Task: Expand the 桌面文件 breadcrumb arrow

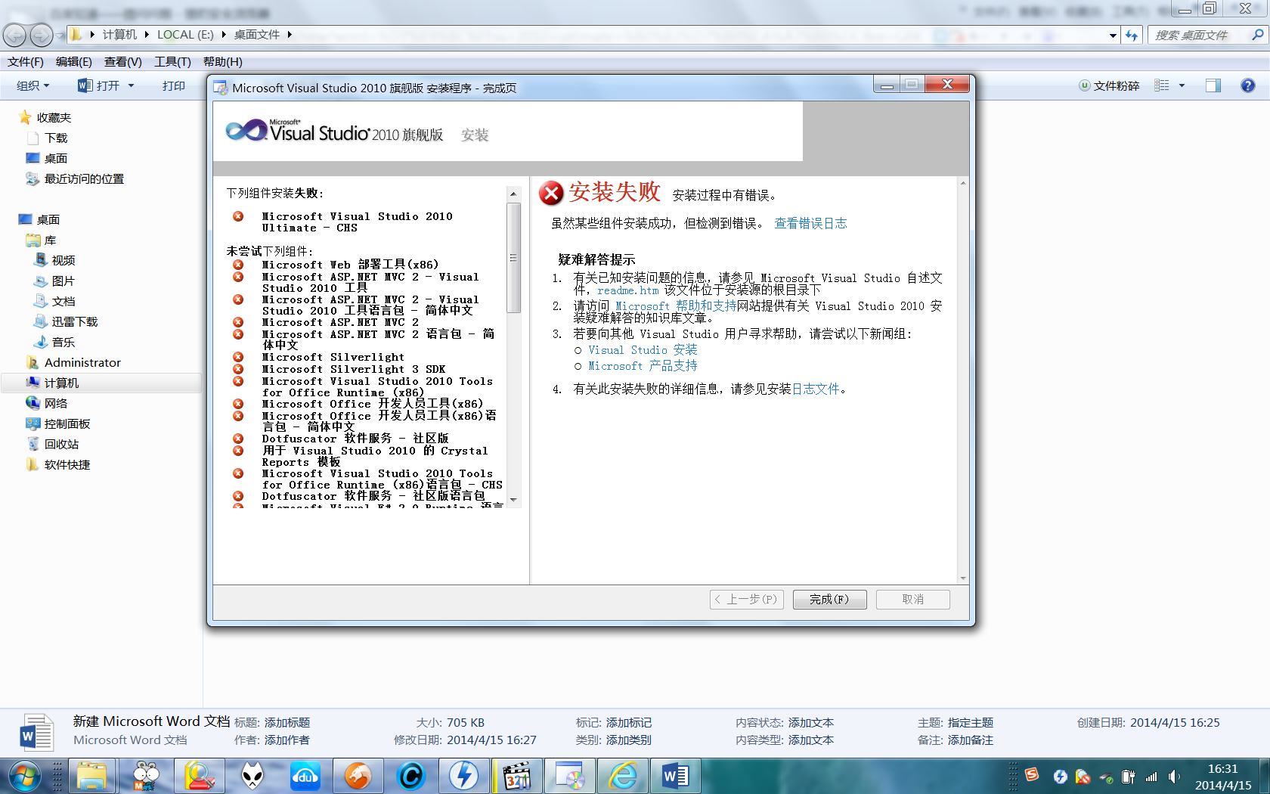Action: click(x=289, y=35)
